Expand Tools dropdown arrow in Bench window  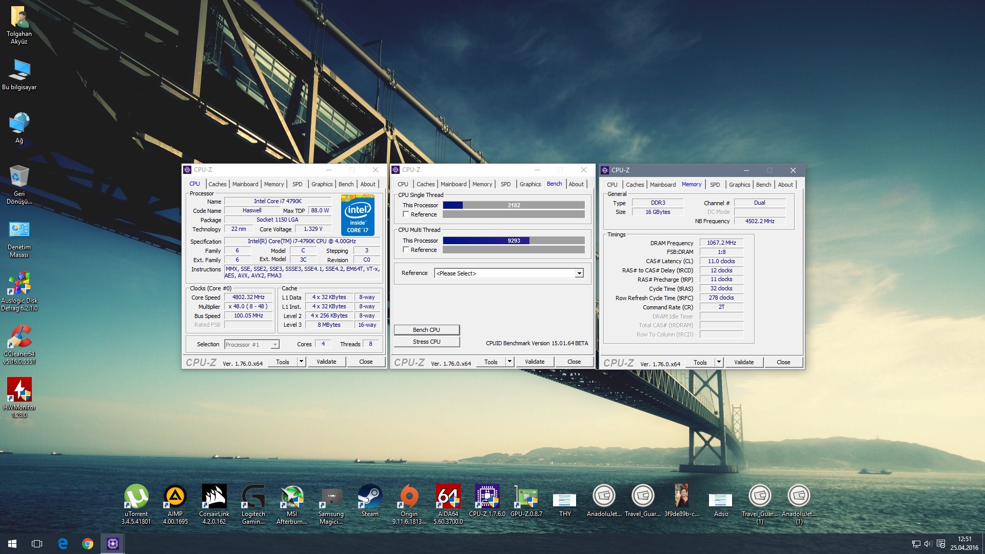tap(509, 362)
